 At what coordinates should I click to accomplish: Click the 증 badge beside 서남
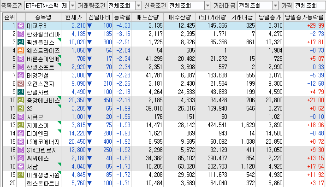pos(21,167)
